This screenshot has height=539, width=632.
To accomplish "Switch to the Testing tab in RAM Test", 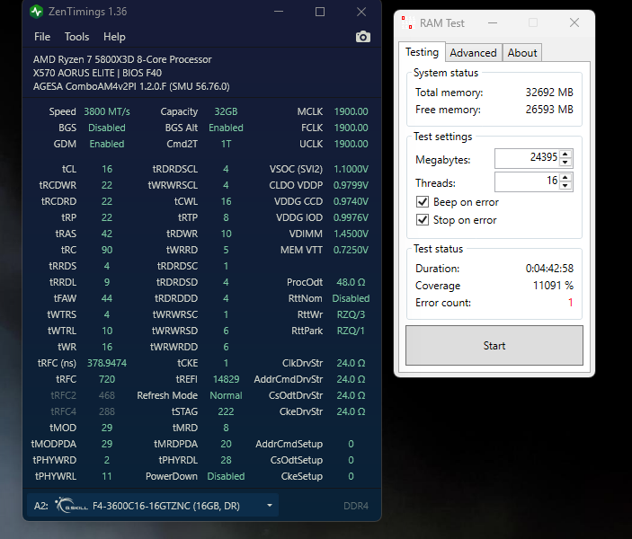I will tap(422, 52).
